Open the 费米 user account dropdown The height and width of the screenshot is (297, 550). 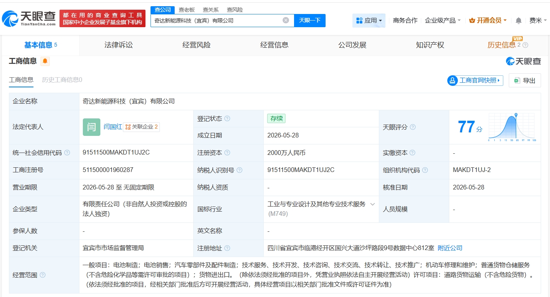click(x=538, y=20)
